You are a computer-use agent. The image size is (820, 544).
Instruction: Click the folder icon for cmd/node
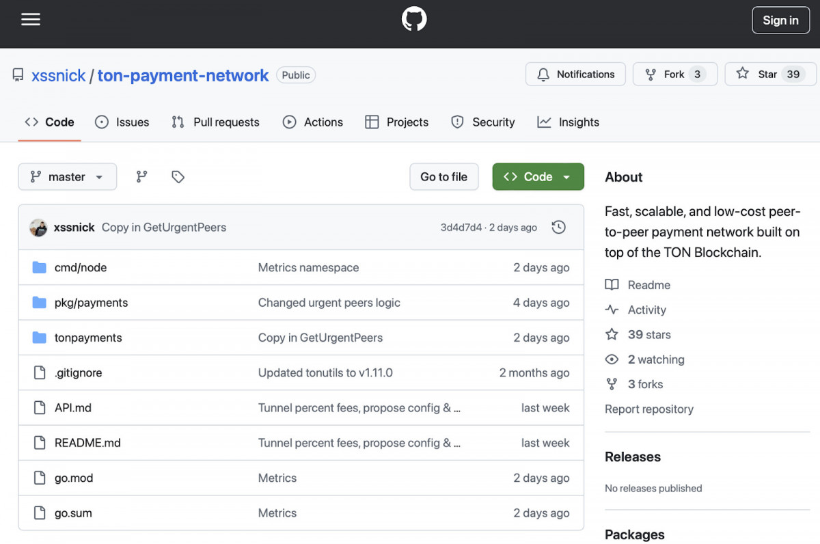point(40,267)
